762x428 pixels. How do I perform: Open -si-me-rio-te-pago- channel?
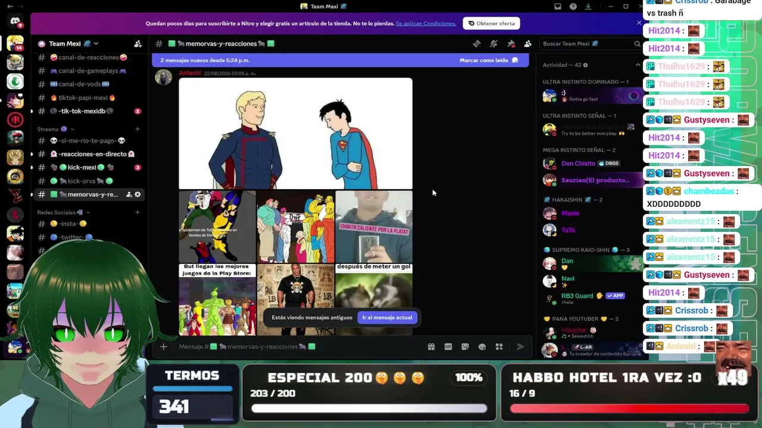click(x=88, y=141)
